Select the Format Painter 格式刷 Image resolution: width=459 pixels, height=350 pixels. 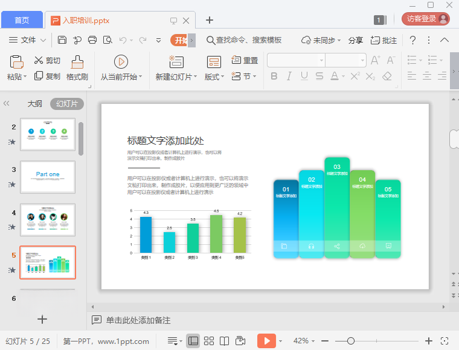click(77, 68)
